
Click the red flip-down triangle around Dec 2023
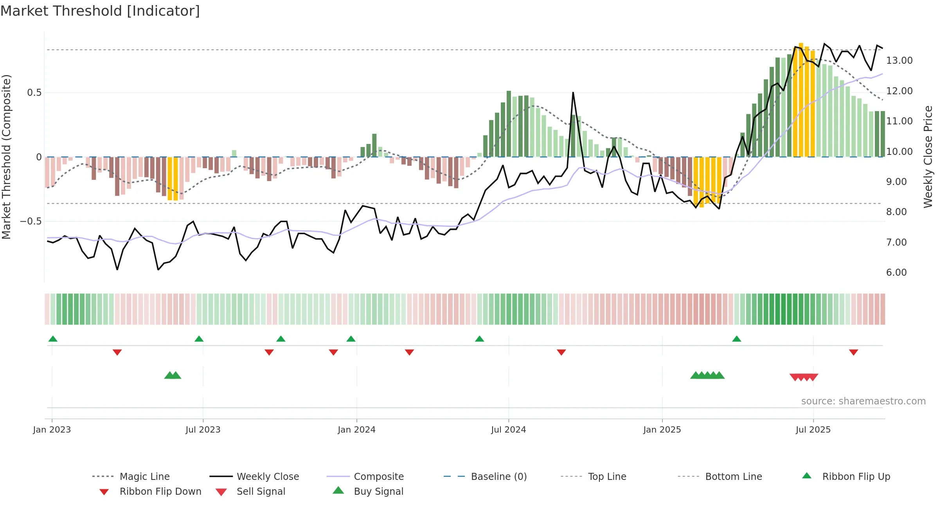click(x=333, y=352)
